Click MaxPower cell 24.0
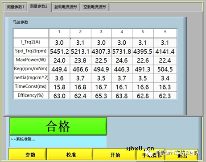 click(x=59, y=60)
